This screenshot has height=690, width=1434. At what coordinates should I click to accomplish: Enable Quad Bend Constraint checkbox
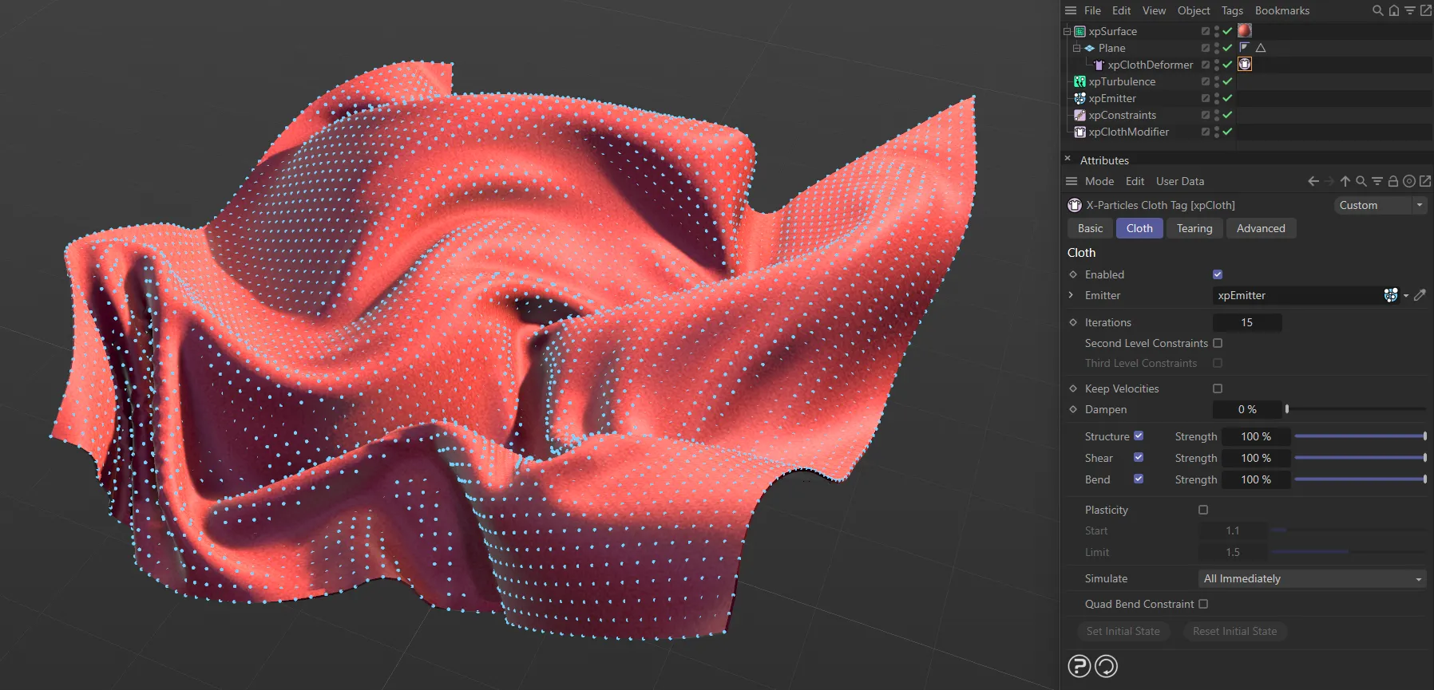pos(1203,604)
